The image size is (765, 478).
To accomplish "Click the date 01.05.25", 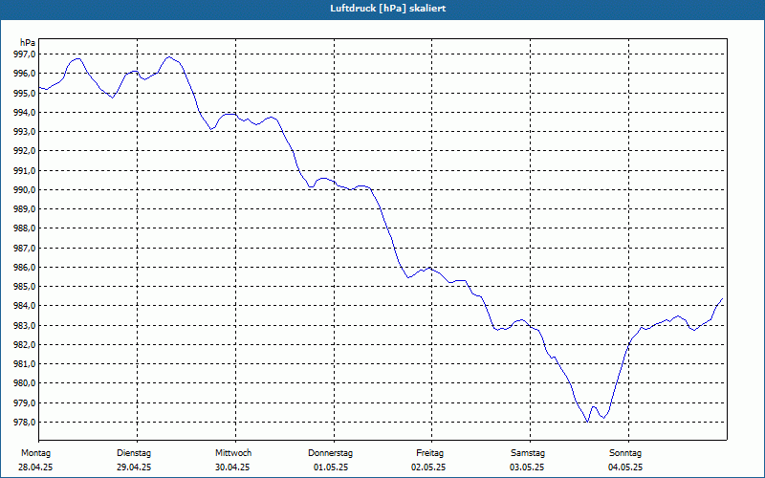I will 331,467.
